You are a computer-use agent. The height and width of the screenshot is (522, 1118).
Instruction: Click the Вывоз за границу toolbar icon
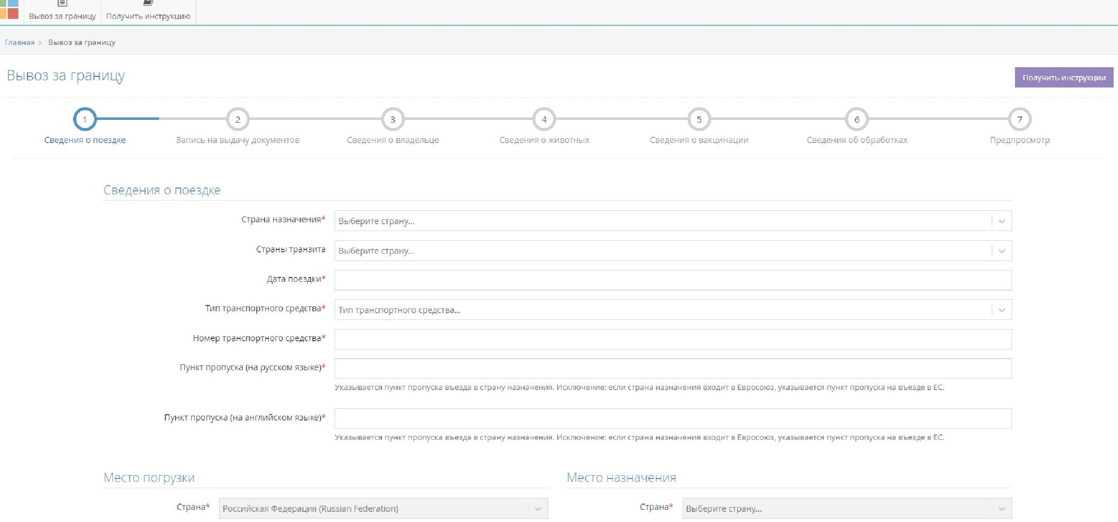point(62,4)
